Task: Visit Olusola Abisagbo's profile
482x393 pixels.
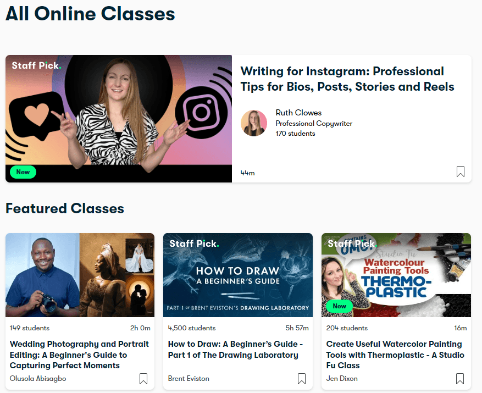Action: [38, 379]
